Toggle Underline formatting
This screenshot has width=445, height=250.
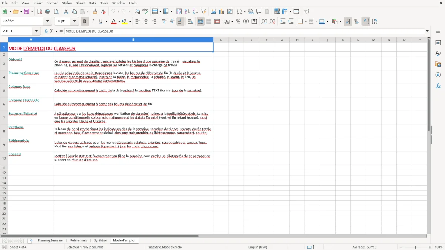point(101,21)
